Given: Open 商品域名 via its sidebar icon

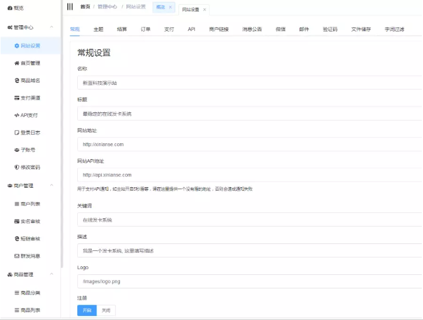Looking at the screenshot, I should (16, 81).
